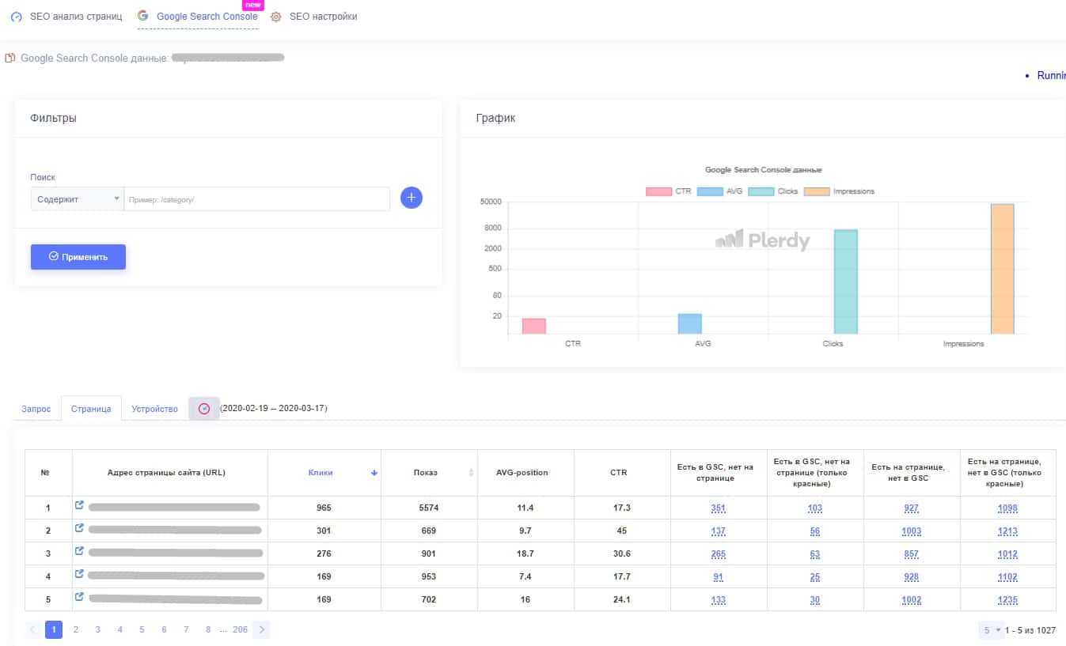Click the AVG-position column header
The height and width of the screenshot is (646, 1066).
pos(525,473)
